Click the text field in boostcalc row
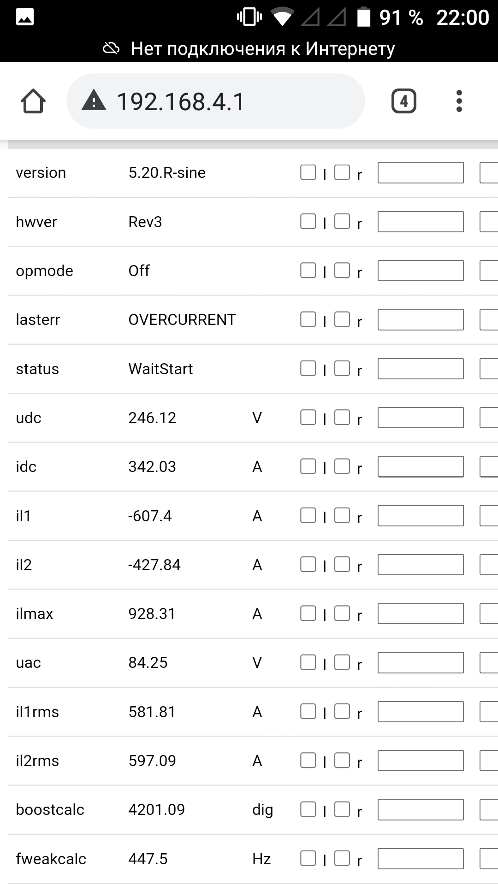This screenshot has height=885, width=498. click(421, 810)
